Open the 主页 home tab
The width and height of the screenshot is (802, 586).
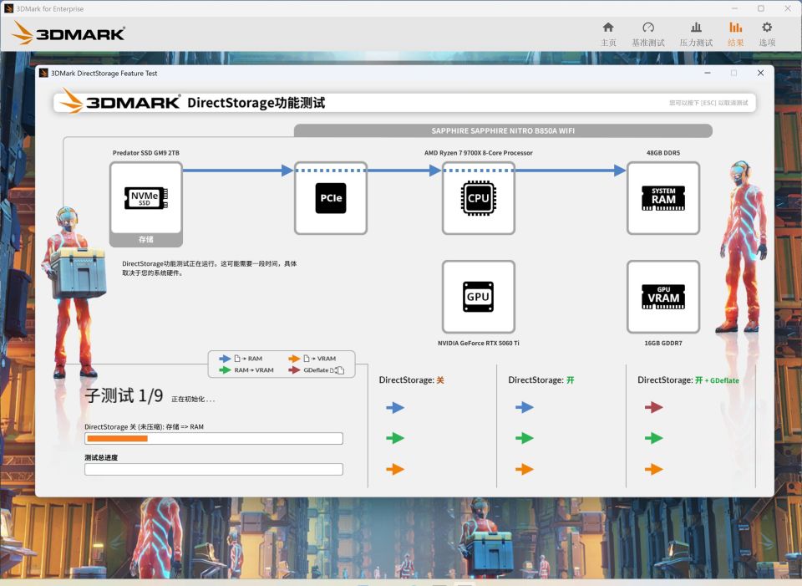pos(608,34)
